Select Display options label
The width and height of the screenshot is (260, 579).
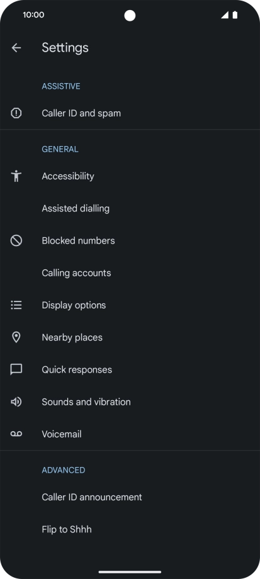click(x=74, y=305)
